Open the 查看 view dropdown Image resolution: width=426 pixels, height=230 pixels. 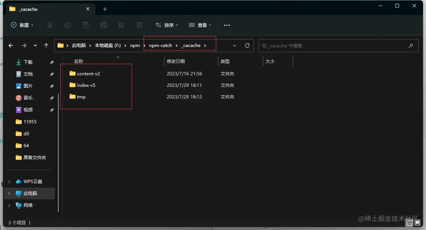[x=200, y=25]
